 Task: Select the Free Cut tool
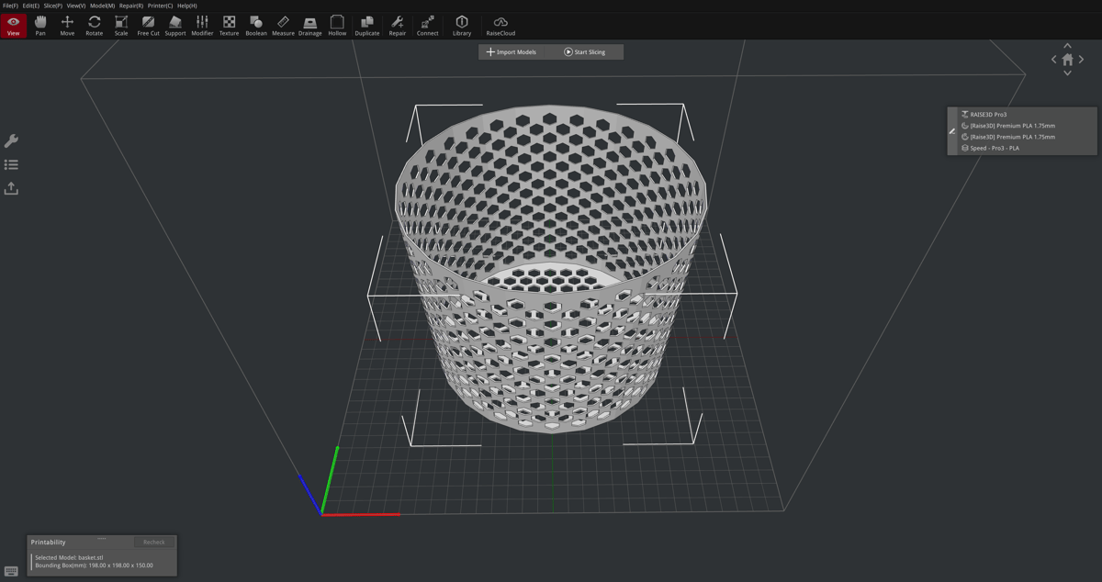pyautogui.click(x=148, y=25)
